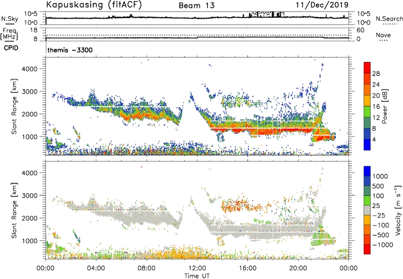Screen dimensions: 403x279
Task: Click the grey segment of Velocity colorbar
Action: (x=367, y=211)
